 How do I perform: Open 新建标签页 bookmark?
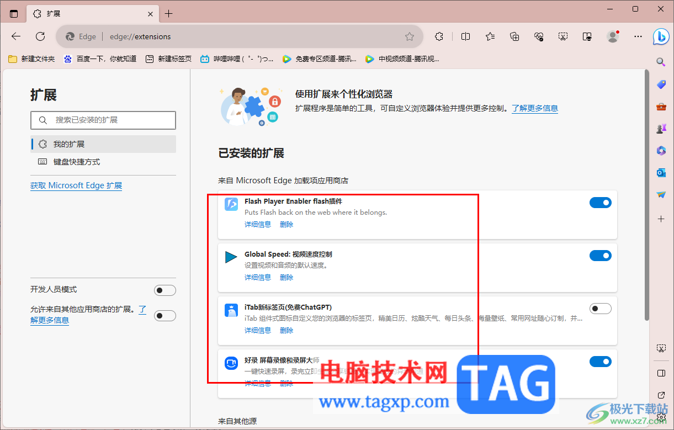pyautogui.click(x=168, y=59)
